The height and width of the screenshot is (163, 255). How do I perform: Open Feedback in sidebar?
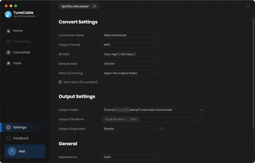click(25, 138)
